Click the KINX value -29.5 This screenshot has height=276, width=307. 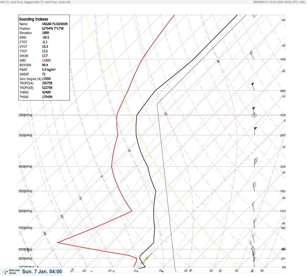(x=45, y=37)
